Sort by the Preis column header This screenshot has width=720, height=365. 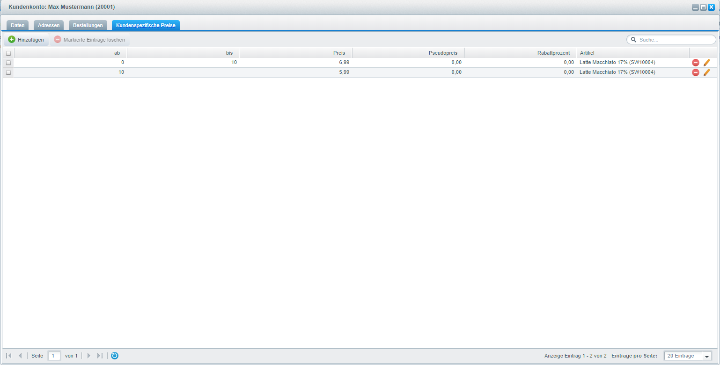(x=296, y=53)
